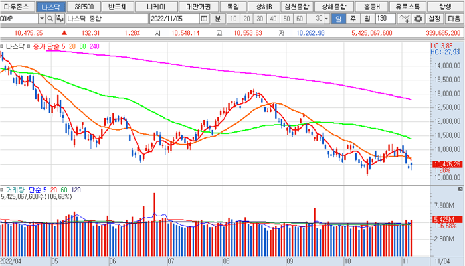Image resolution: width=465 pixels, height=266 pixels.
Task: Click the linked-symbol icon beside the search
Action: [x=60, y=19]
